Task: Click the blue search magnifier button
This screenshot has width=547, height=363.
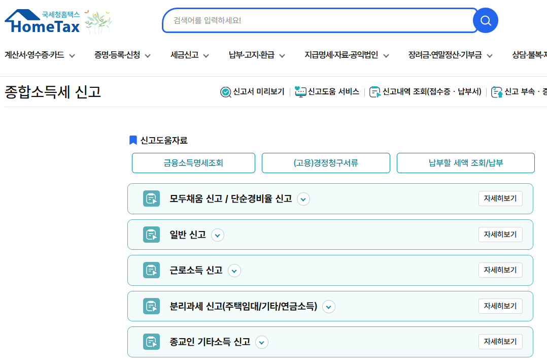Action: click(485, 20)
